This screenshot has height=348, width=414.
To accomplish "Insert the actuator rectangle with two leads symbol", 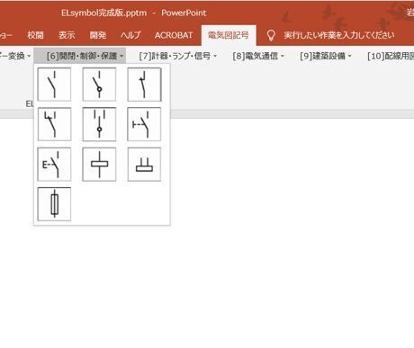I will (x=144, y=165).
